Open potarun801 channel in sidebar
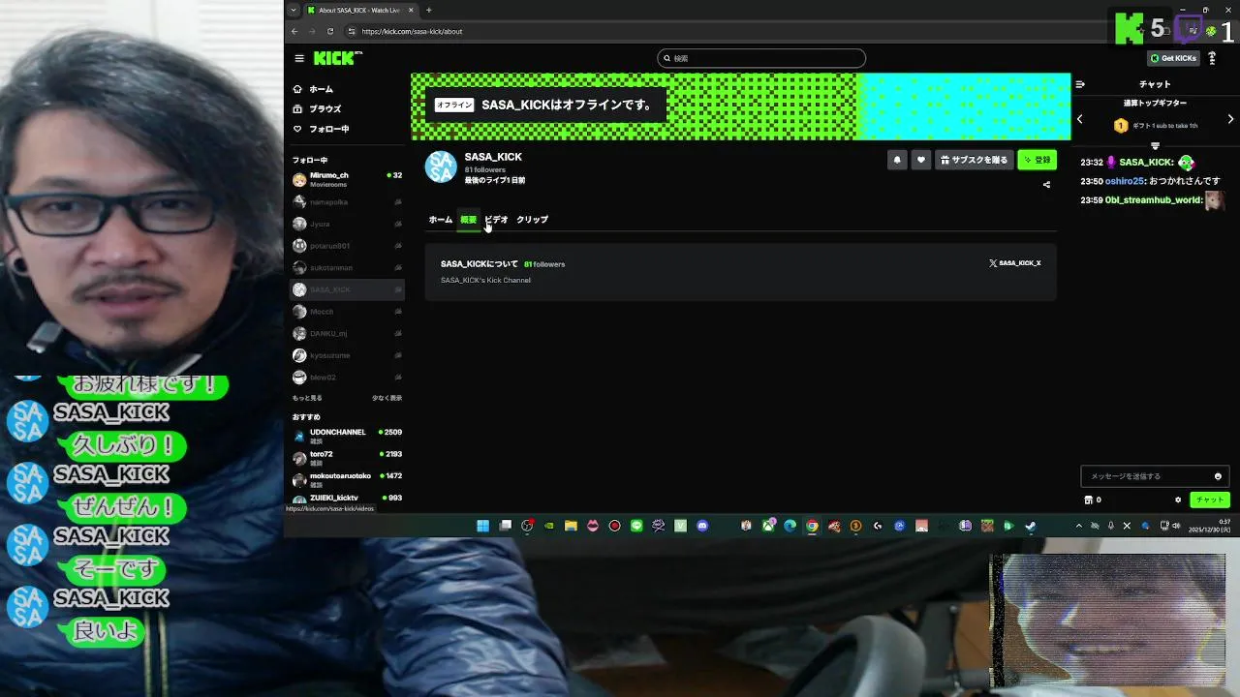 pyautogui.click(x=347, y=246)
